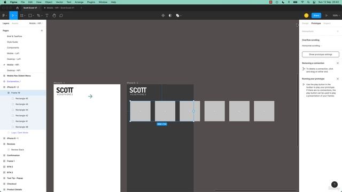
Task: Add an interaction with plus icon
Action: [x=338, y=31]
